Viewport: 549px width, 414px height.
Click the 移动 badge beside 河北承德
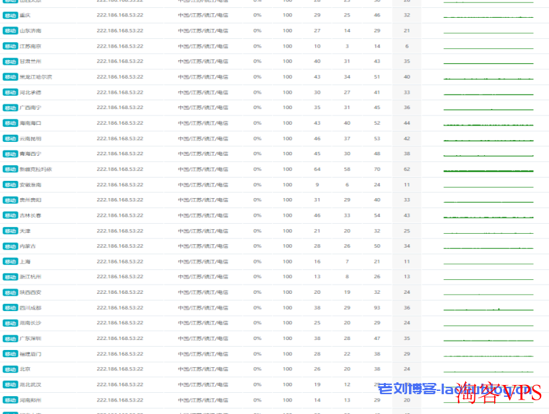(10, 92)
